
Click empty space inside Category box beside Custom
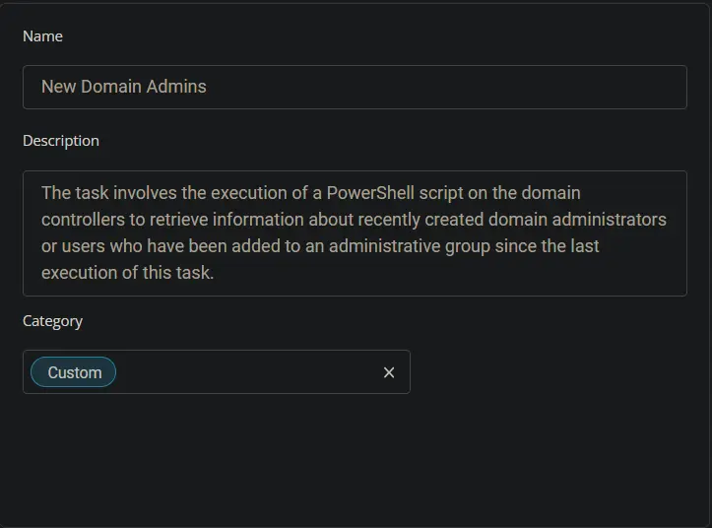click(245, 372)
